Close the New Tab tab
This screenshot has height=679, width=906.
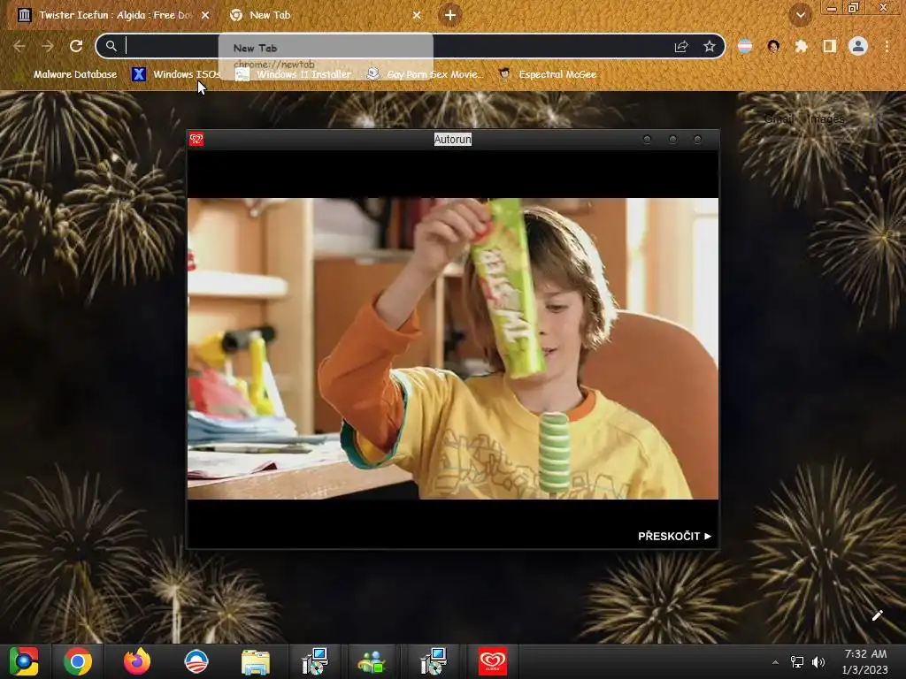point(417,15)
